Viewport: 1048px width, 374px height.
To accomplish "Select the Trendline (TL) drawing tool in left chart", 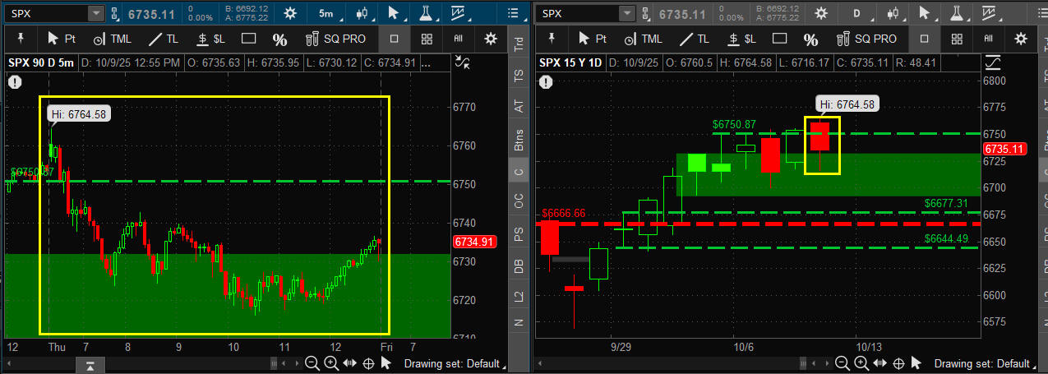I will tap(164, 39).
